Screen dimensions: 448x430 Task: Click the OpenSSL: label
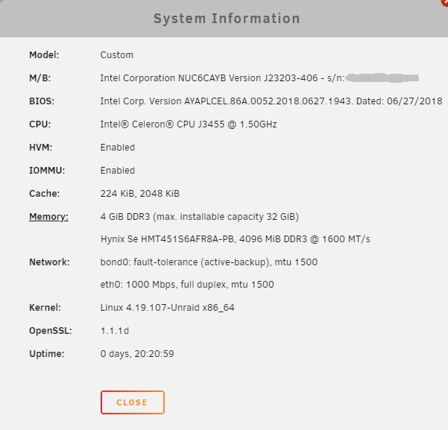click(x=50, y=331)
